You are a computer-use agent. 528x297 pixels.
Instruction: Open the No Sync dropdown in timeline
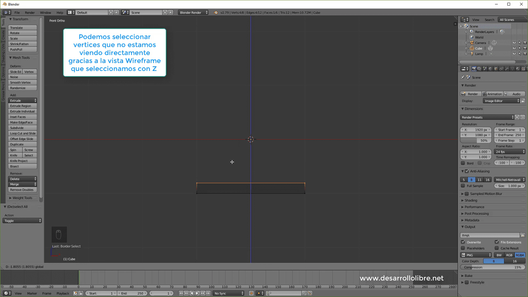228,293
